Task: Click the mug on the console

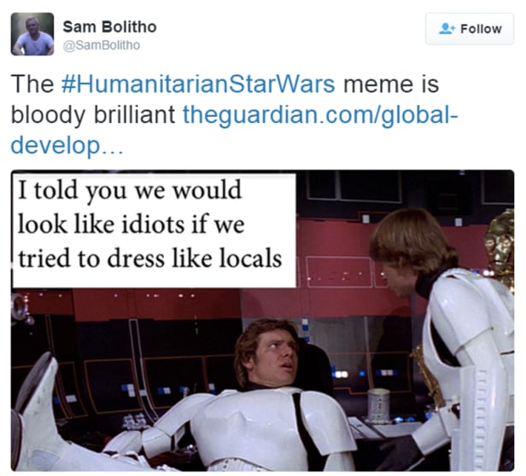Action: click(x=378, y=404)
